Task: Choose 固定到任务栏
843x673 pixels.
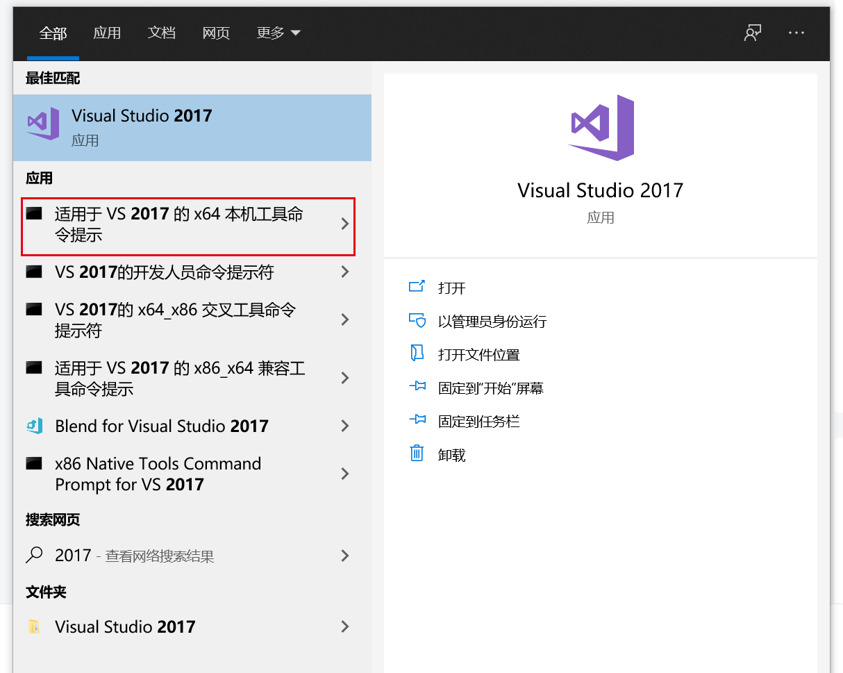Action: tap(479, 421)
